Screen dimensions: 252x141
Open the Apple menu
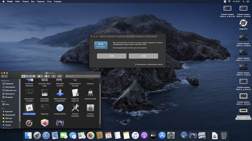tap(4, 2)
